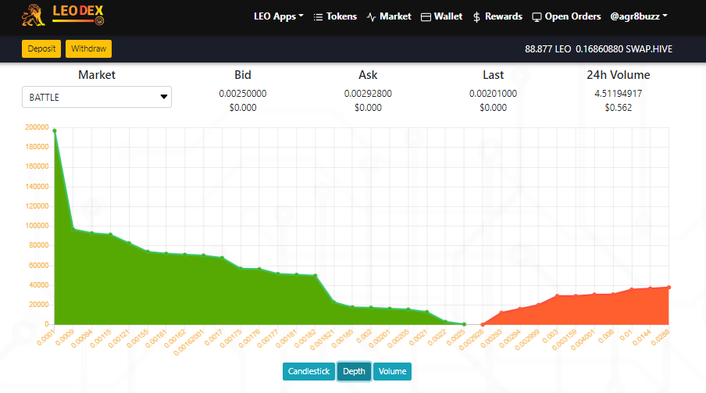Click the red ask point at 0.0288
Viewport: 706px width, 393px height.
[x=669, y=288]
